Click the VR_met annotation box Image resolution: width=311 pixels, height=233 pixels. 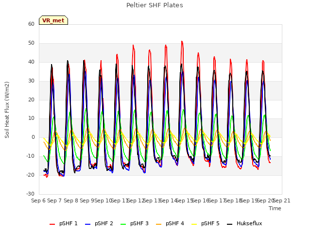[53, 20]
